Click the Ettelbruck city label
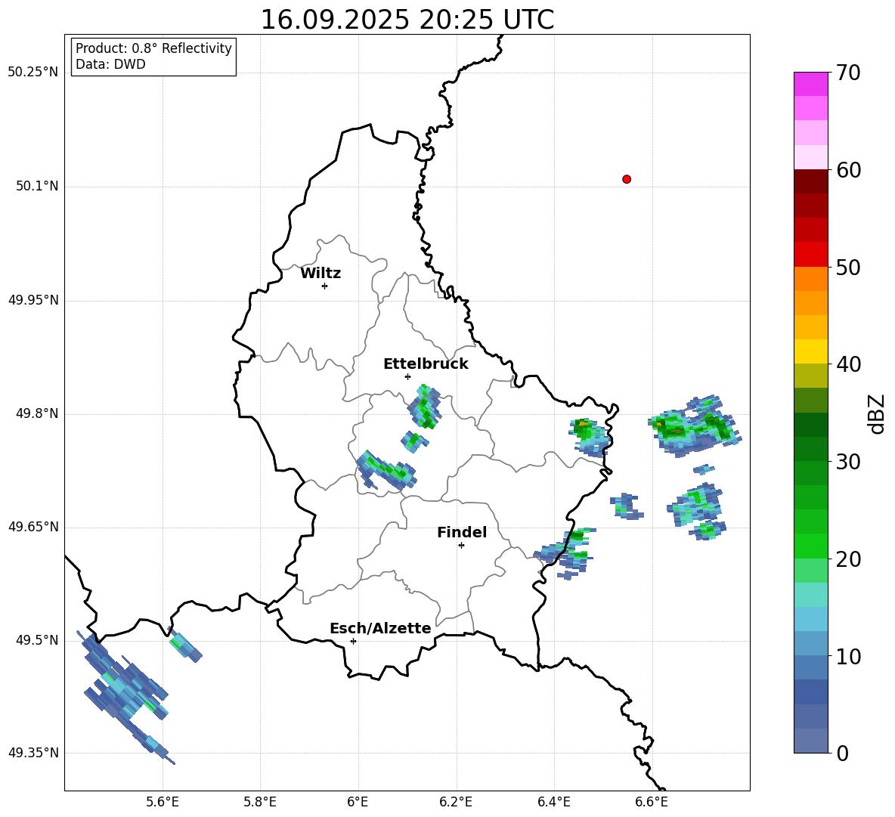 426,364
